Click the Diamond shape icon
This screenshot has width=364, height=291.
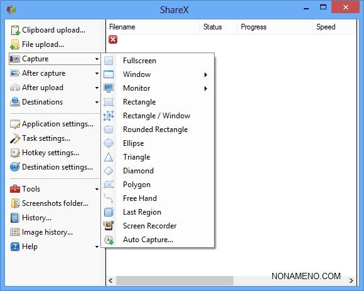109,171
